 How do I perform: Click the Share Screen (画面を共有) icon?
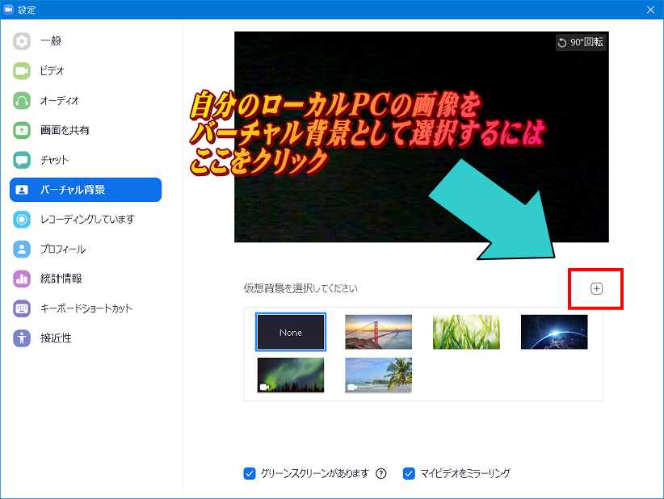point(22,130)
